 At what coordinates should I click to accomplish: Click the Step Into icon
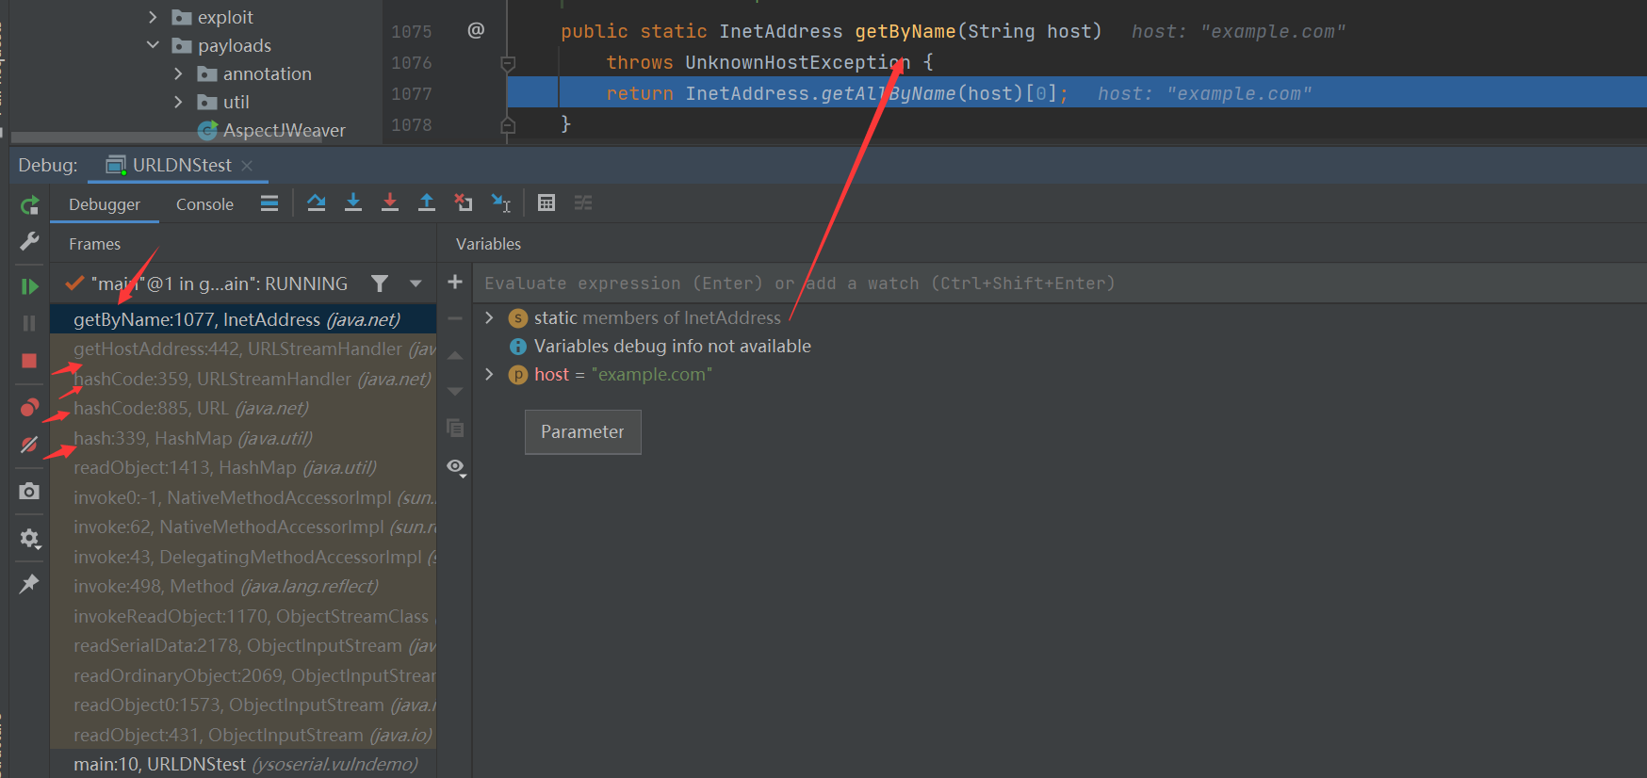point(353,203)
